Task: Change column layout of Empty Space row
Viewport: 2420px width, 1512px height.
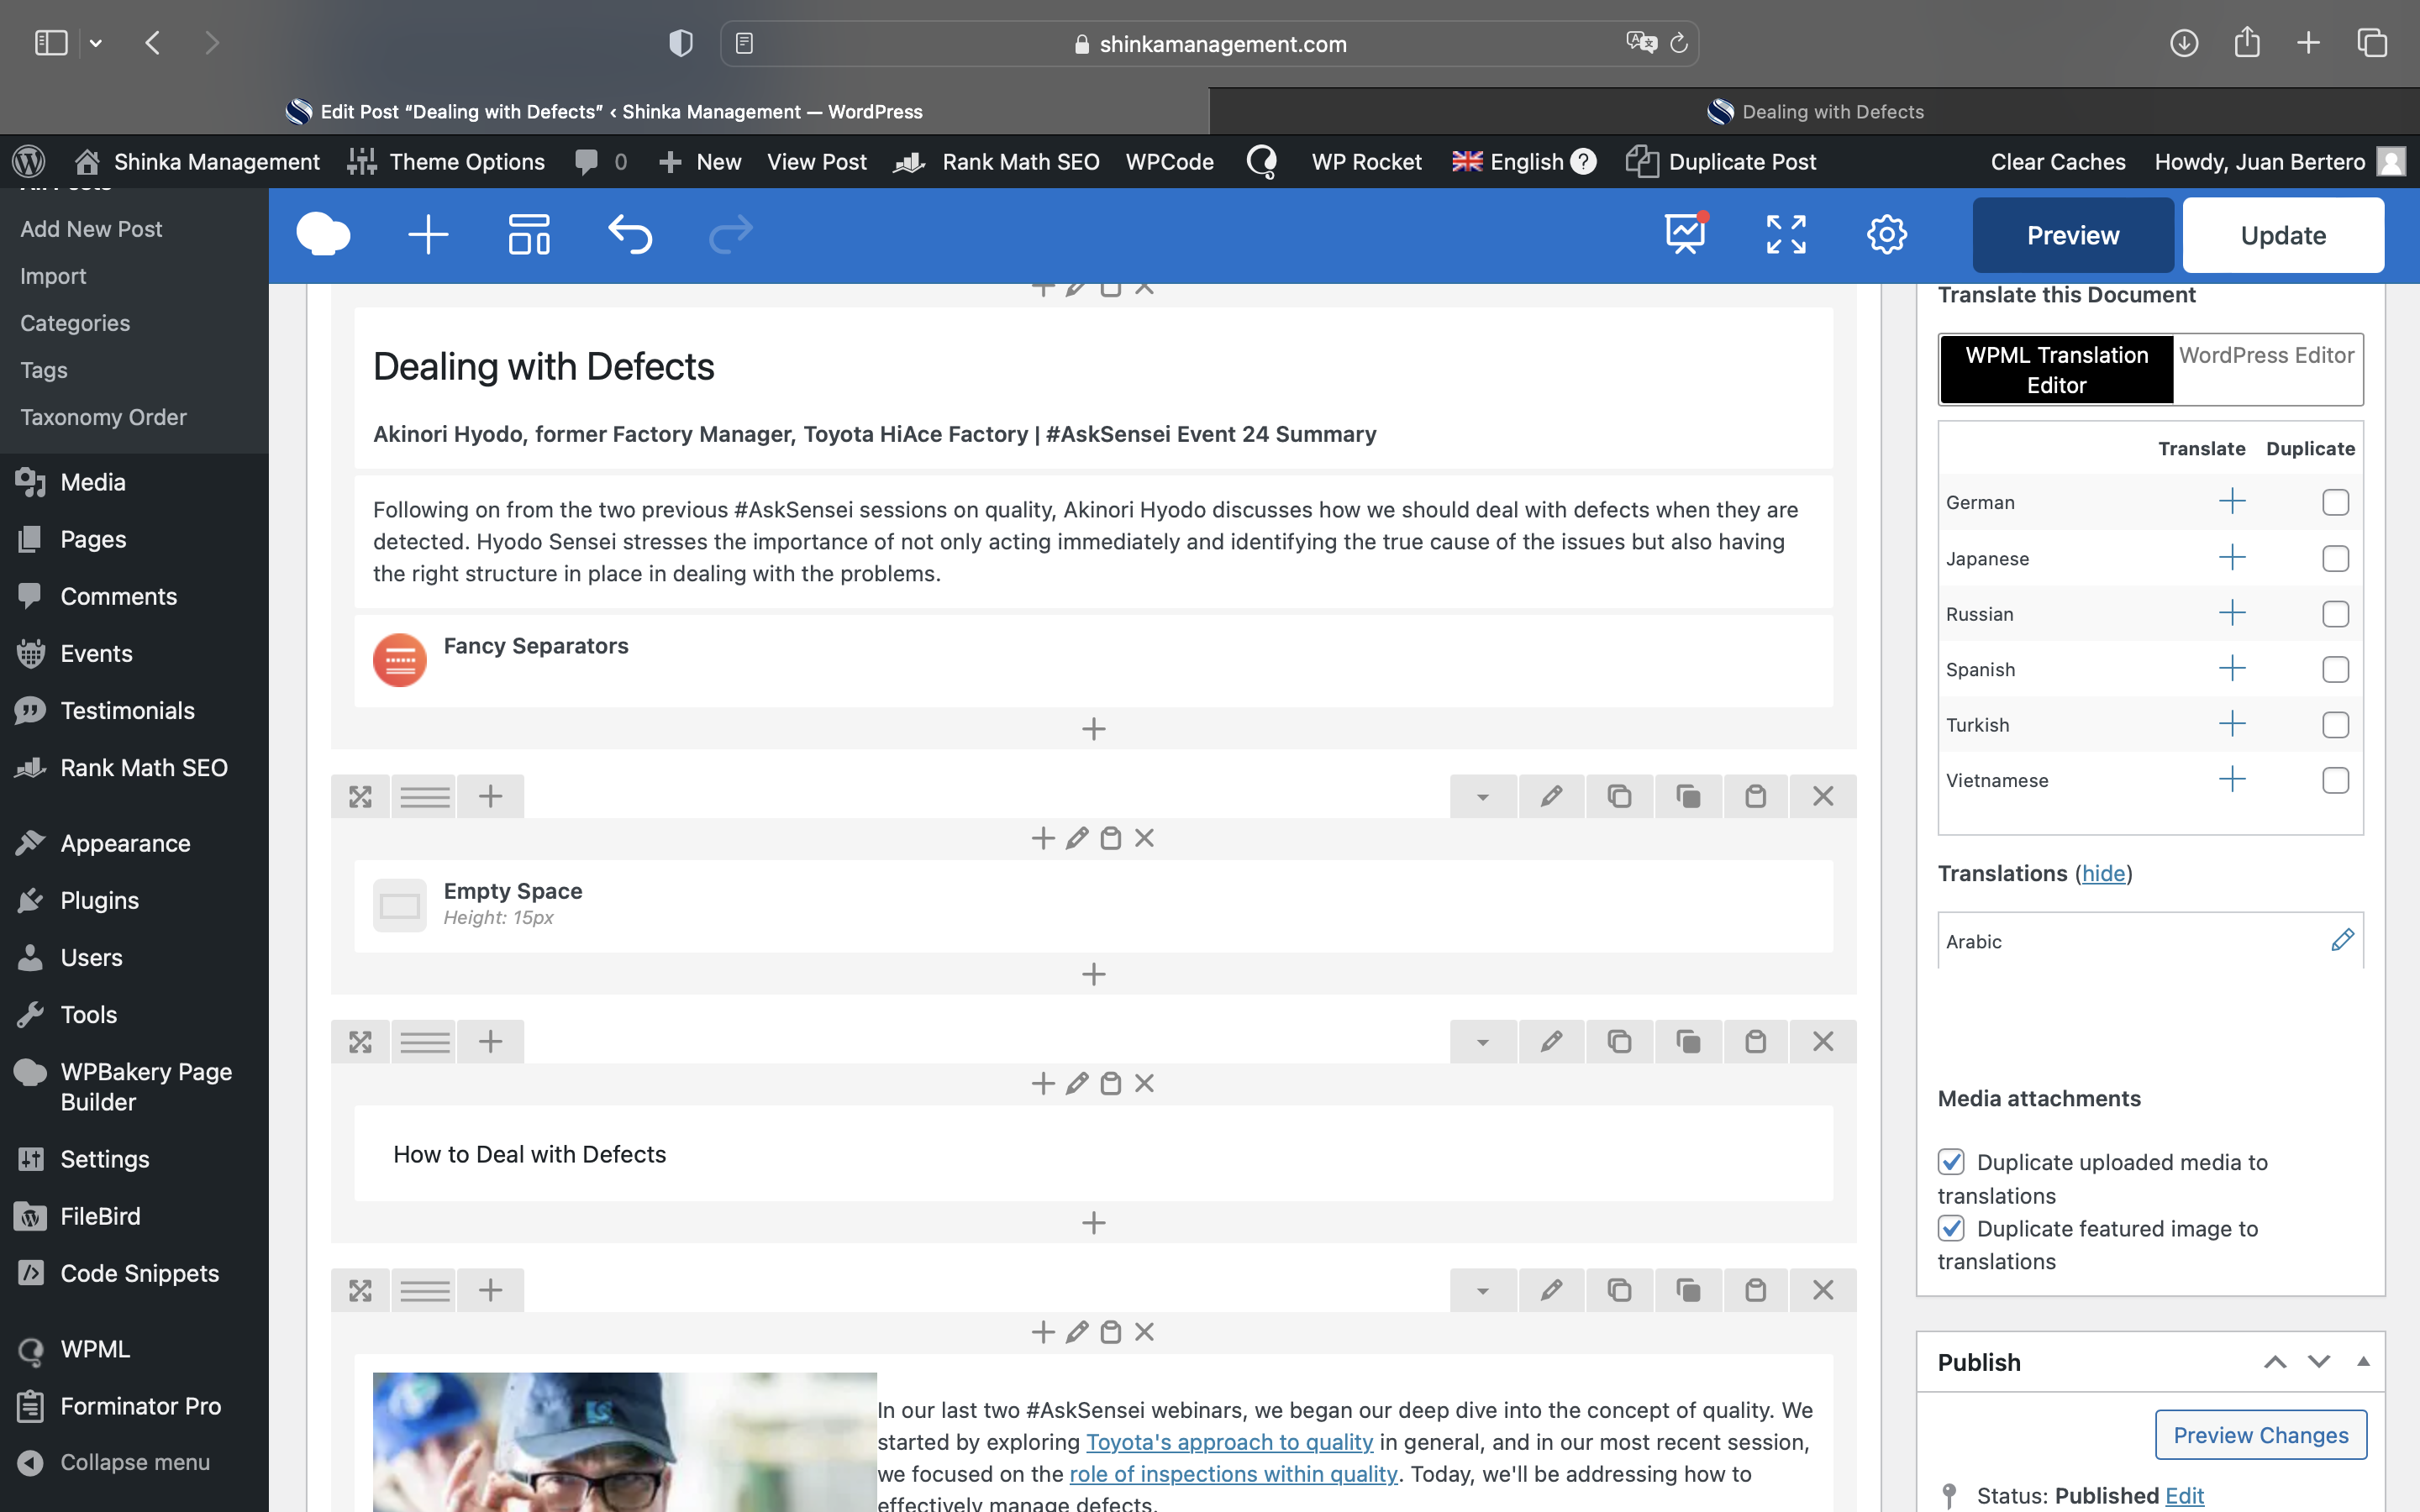Action: (424, 796)
